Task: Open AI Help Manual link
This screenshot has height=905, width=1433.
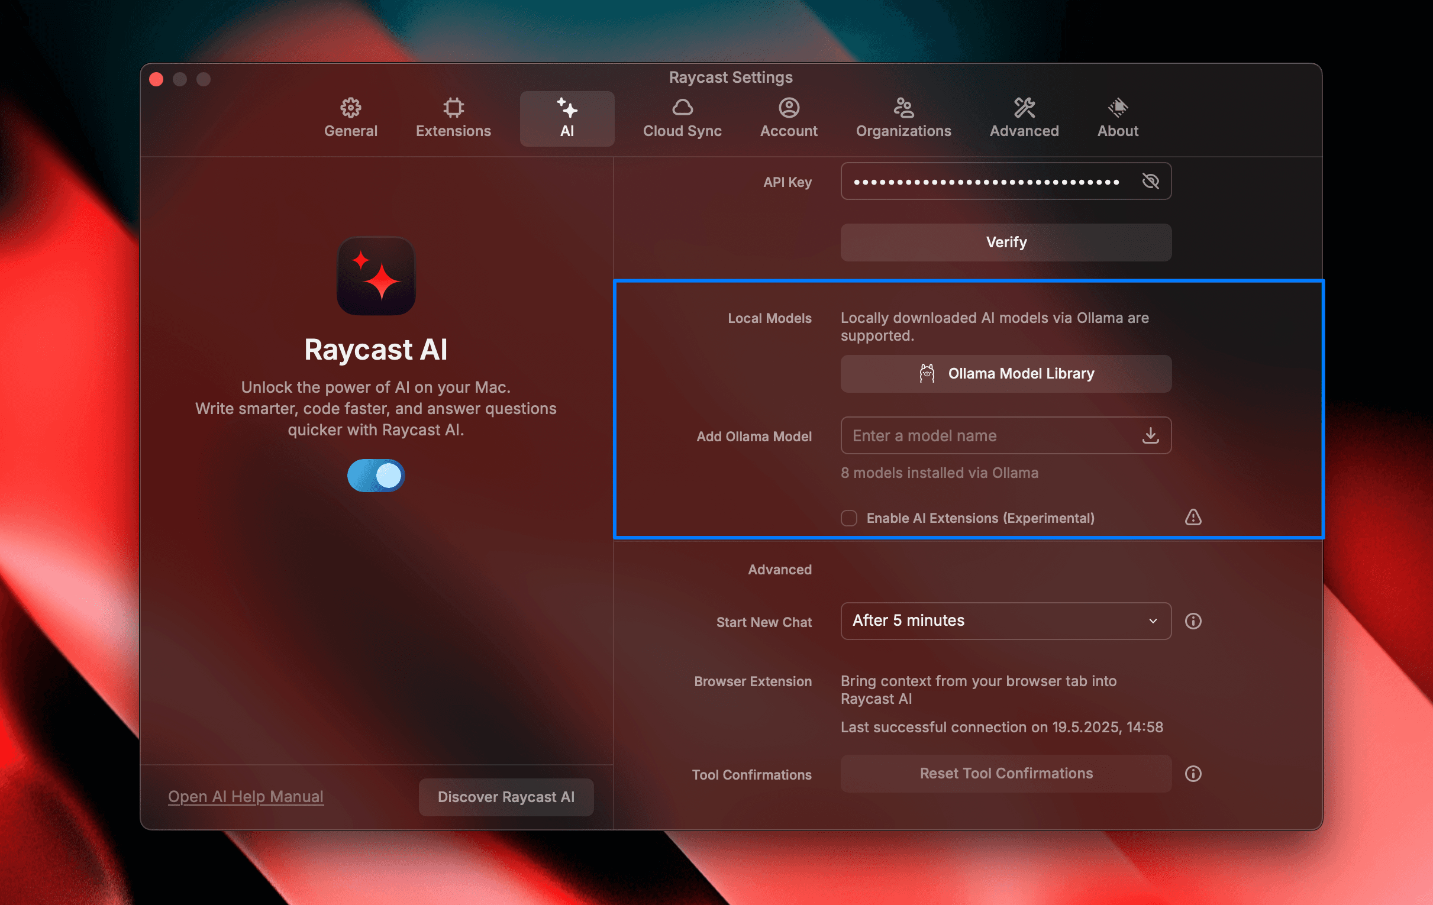Action: coord(245,796)
